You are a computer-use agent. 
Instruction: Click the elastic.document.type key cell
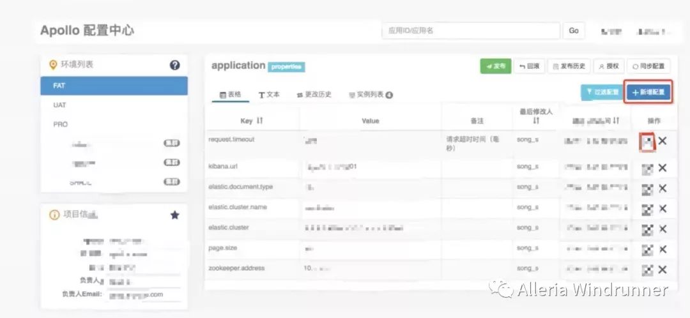pos(241,186)
